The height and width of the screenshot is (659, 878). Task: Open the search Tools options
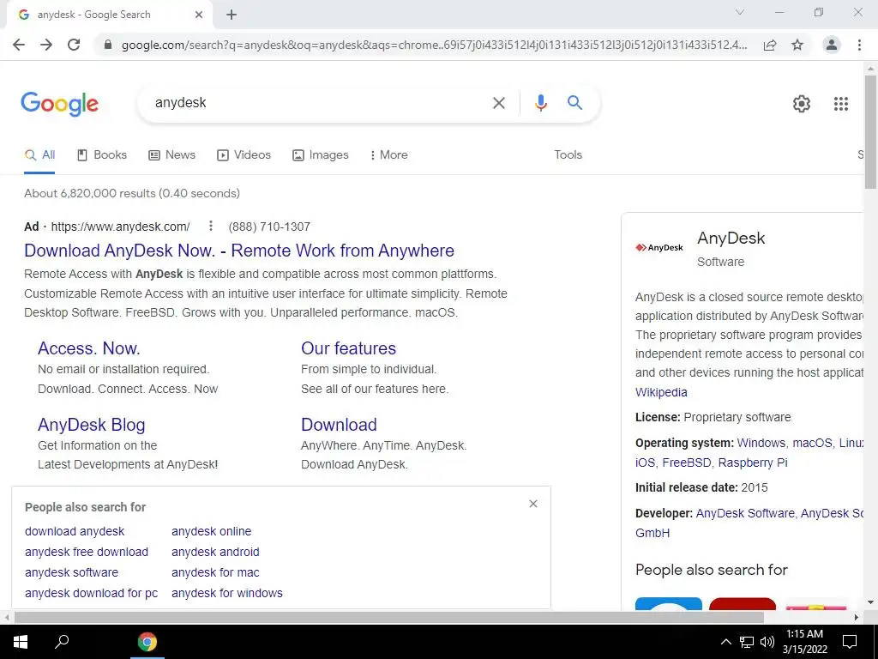[x=568, y=154]
